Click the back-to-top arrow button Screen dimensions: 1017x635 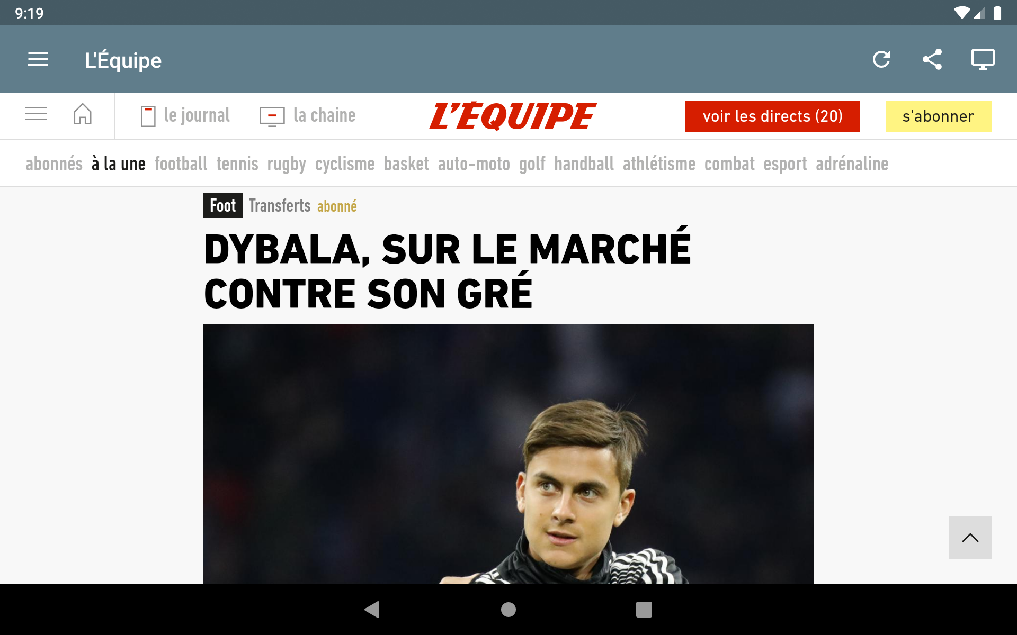coord(970,538)
